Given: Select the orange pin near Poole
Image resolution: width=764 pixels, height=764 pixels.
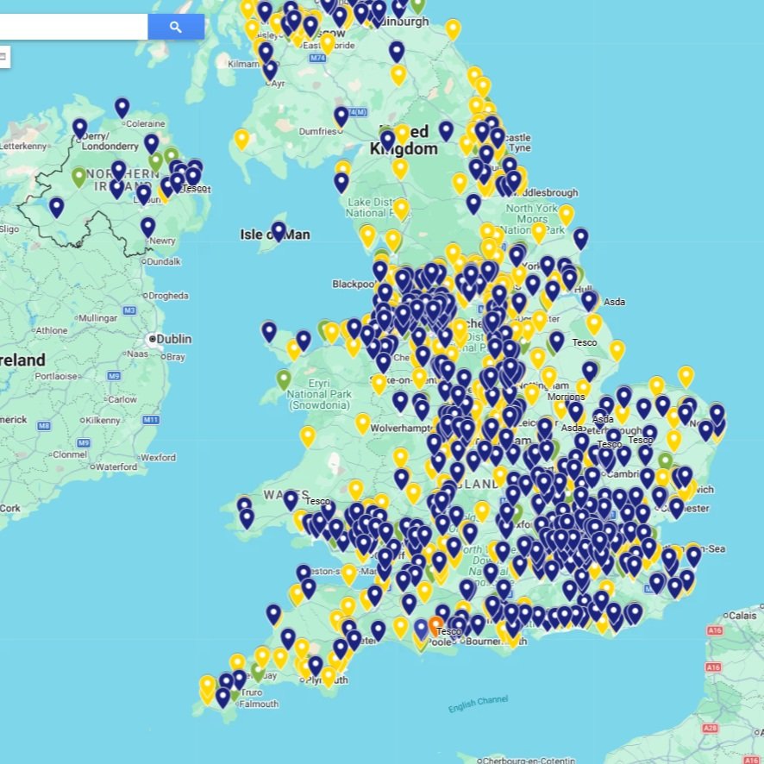Looking at the screenshot, I should click(x=435, y=627).
